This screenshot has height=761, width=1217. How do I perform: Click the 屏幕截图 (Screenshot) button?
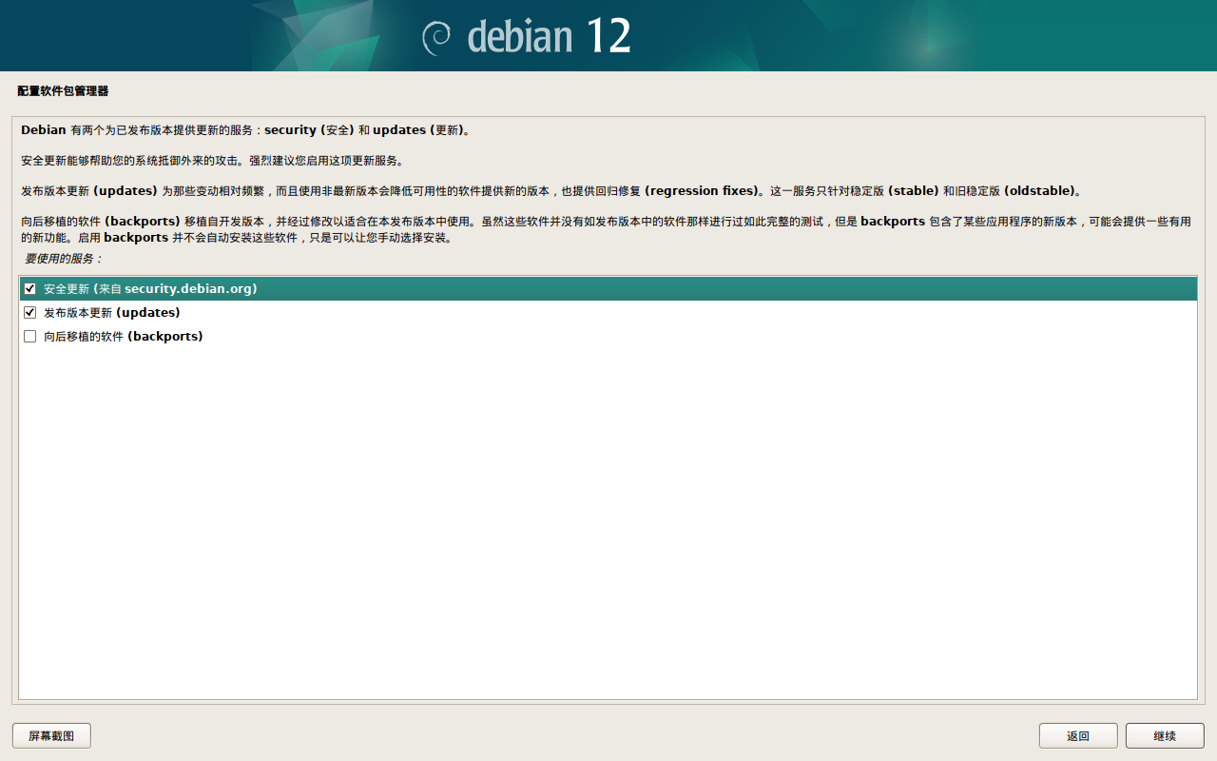pos(51,735)
